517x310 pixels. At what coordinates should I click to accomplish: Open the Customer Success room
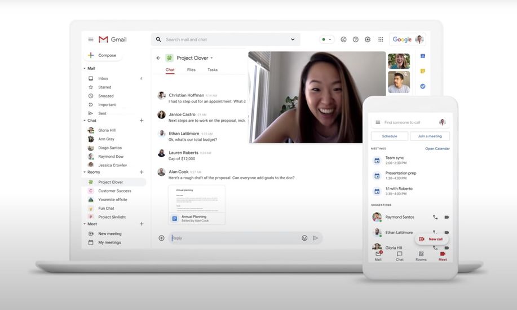(x=114, y=191)
